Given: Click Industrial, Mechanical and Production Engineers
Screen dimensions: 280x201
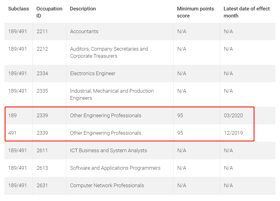Looking at the screenshot, I should coord(112,95).
